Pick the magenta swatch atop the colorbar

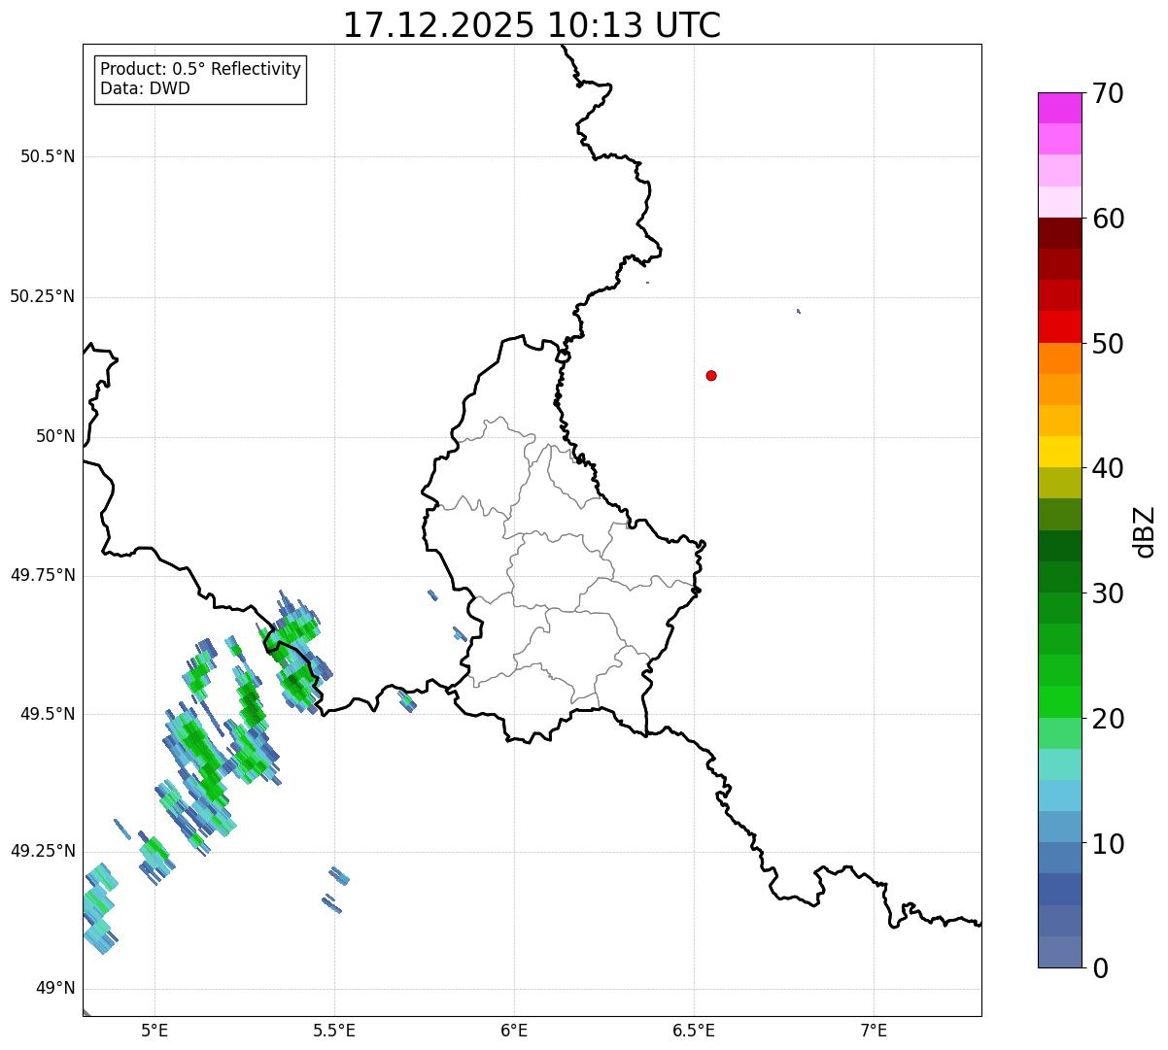[x=1059, y=108]
